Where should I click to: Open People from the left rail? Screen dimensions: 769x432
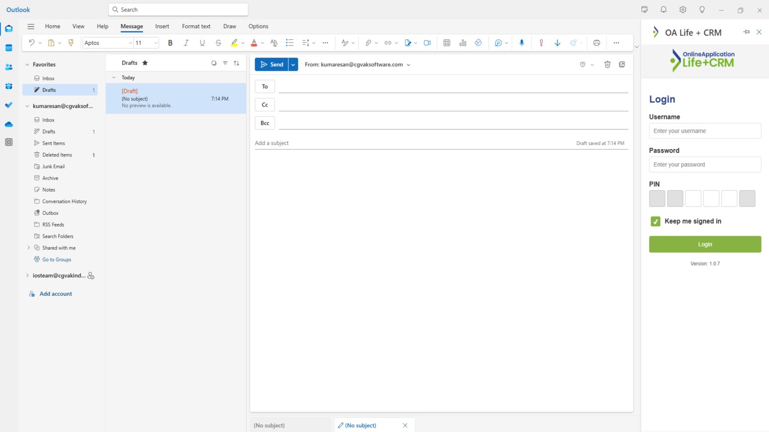point(8,67)
